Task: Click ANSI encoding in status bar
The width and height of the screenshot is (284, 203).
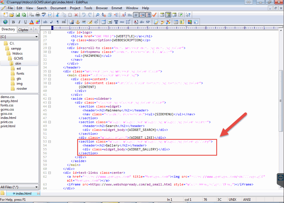Action: pos(247,200)
